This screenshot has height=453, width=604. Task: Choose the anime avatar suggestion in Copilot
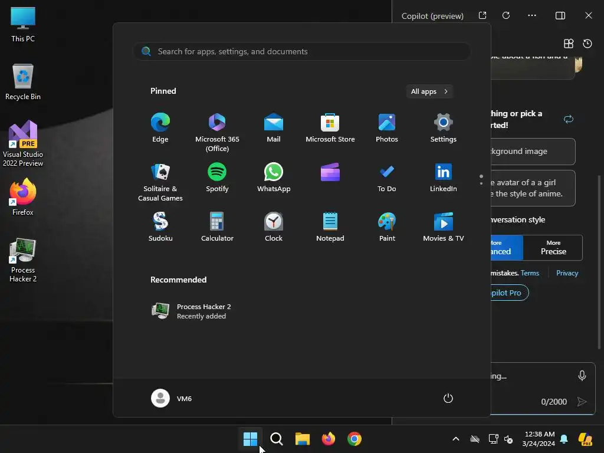pyautogui.click(x=533, y=188)
